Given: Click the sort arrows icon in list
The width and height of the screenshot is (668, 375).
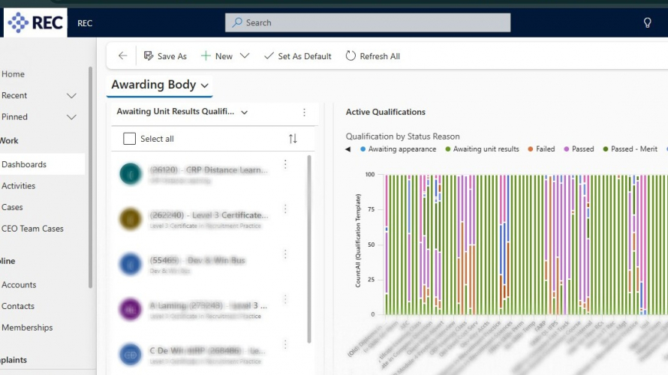Looking at the screenshot, I should [x=293, y=139].
